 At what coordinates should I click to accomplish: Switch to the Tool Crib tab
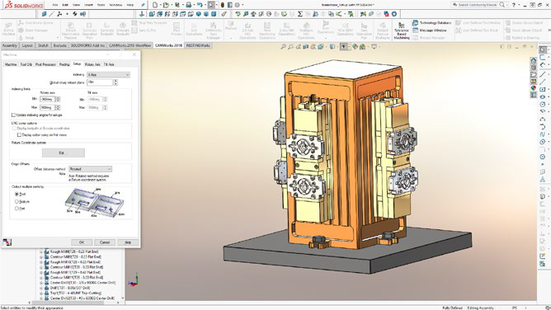click(26, 64)
